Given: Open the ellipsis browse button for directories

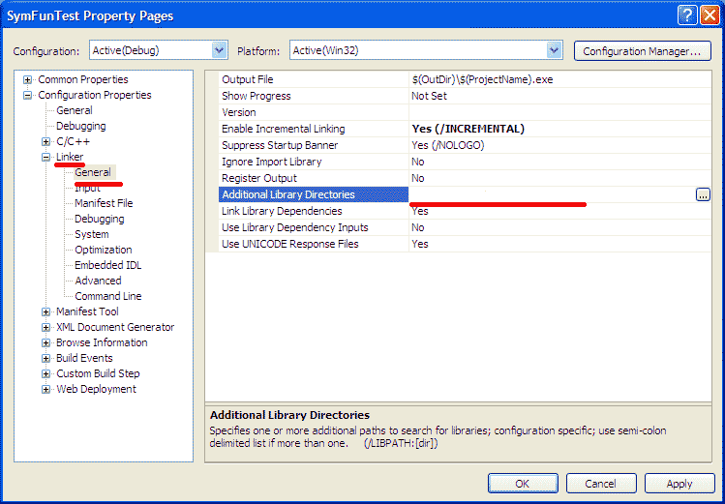Looking at the screenshot, I should tap(703, 195).
